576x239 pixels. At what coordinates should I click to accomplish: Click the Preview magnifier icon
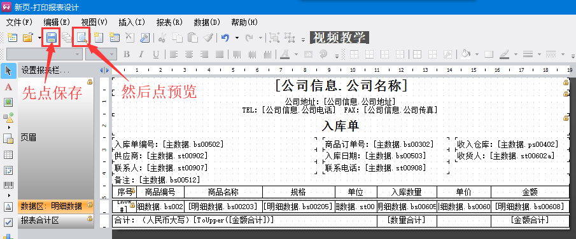tap(81, 37)
